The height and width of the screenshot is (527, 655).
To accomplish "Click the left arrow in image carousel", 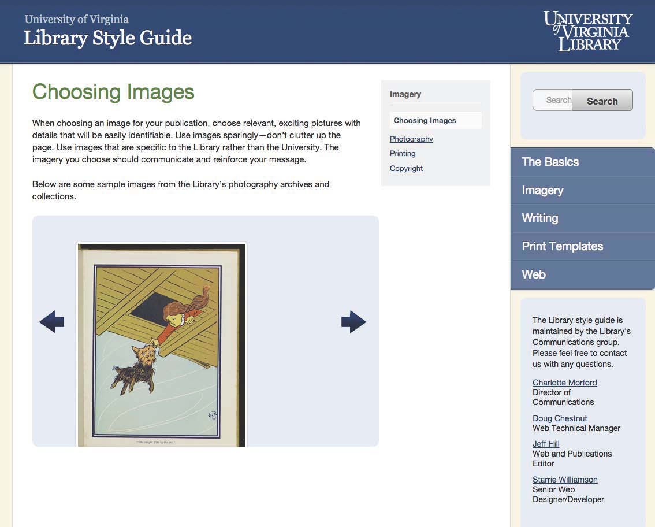I will coord(51,322).
